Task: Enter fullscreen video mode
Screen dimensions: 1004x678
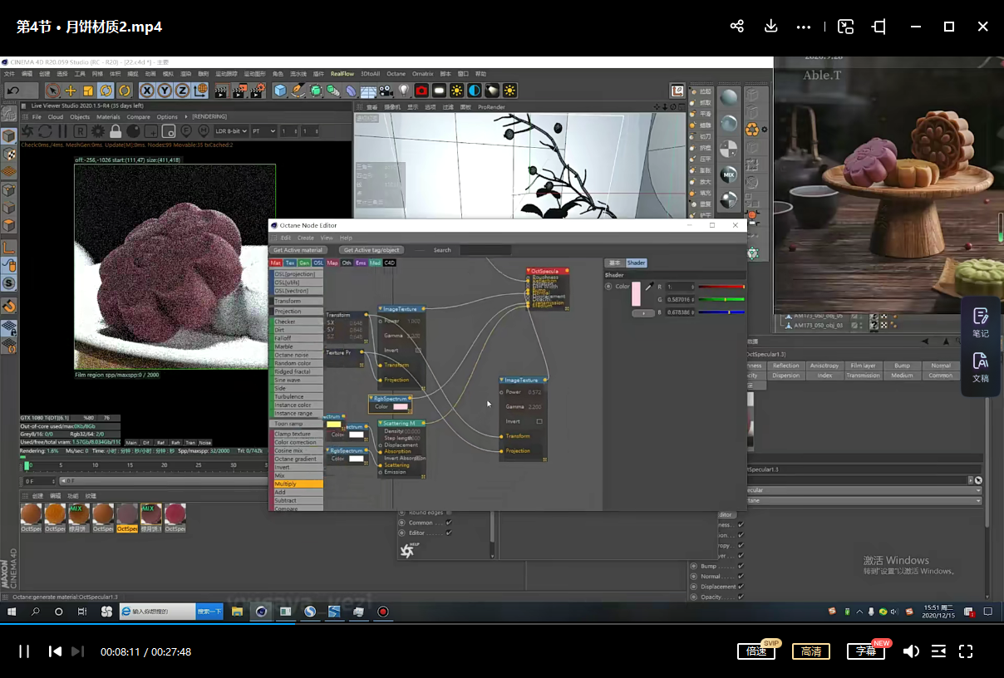Action: (x=966, y=651)
